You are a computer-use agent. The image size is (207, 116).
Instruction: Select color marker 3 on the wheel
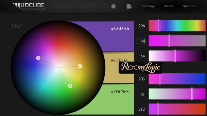pos(70,86)
